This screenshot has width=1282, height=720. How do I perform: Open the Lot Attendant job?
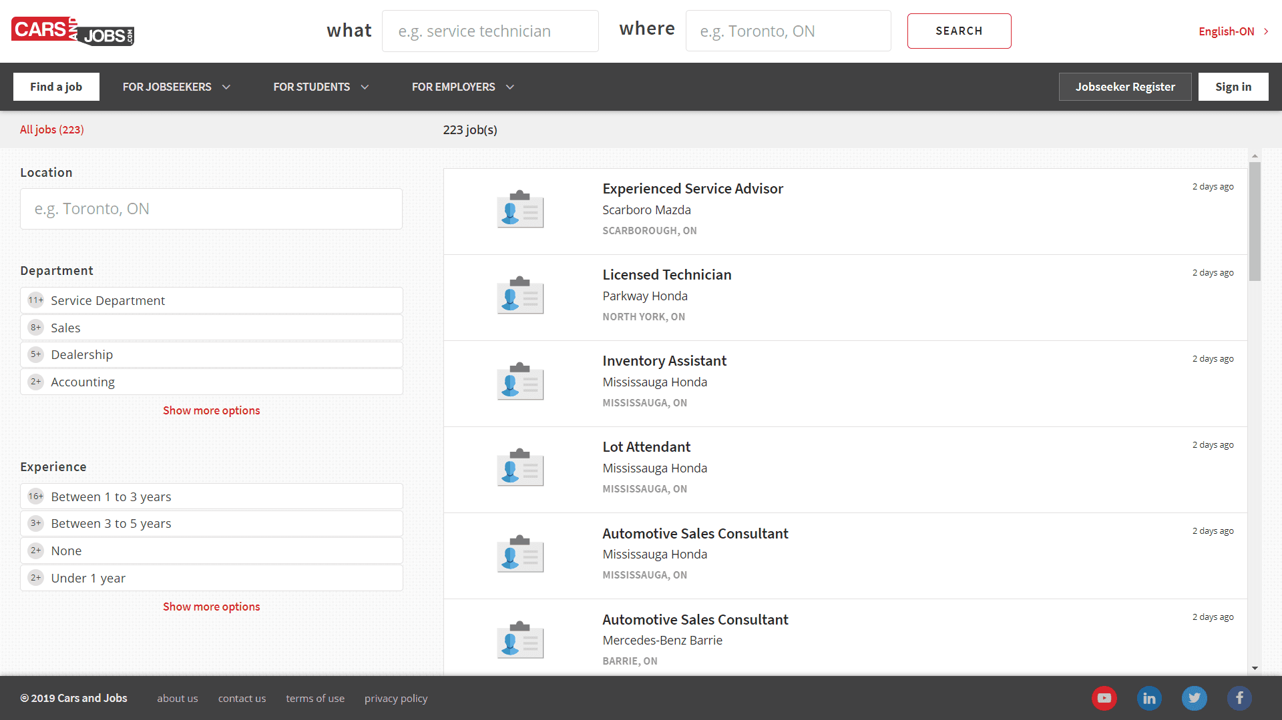(x=646, y=447)
